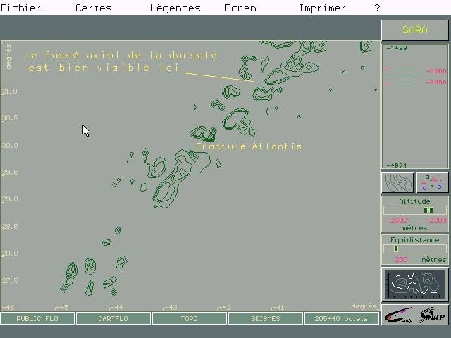Image resolution: width=451 pixels, height=338 pixels.
Task: Open the Cartes menu
Action: (93, 8)
